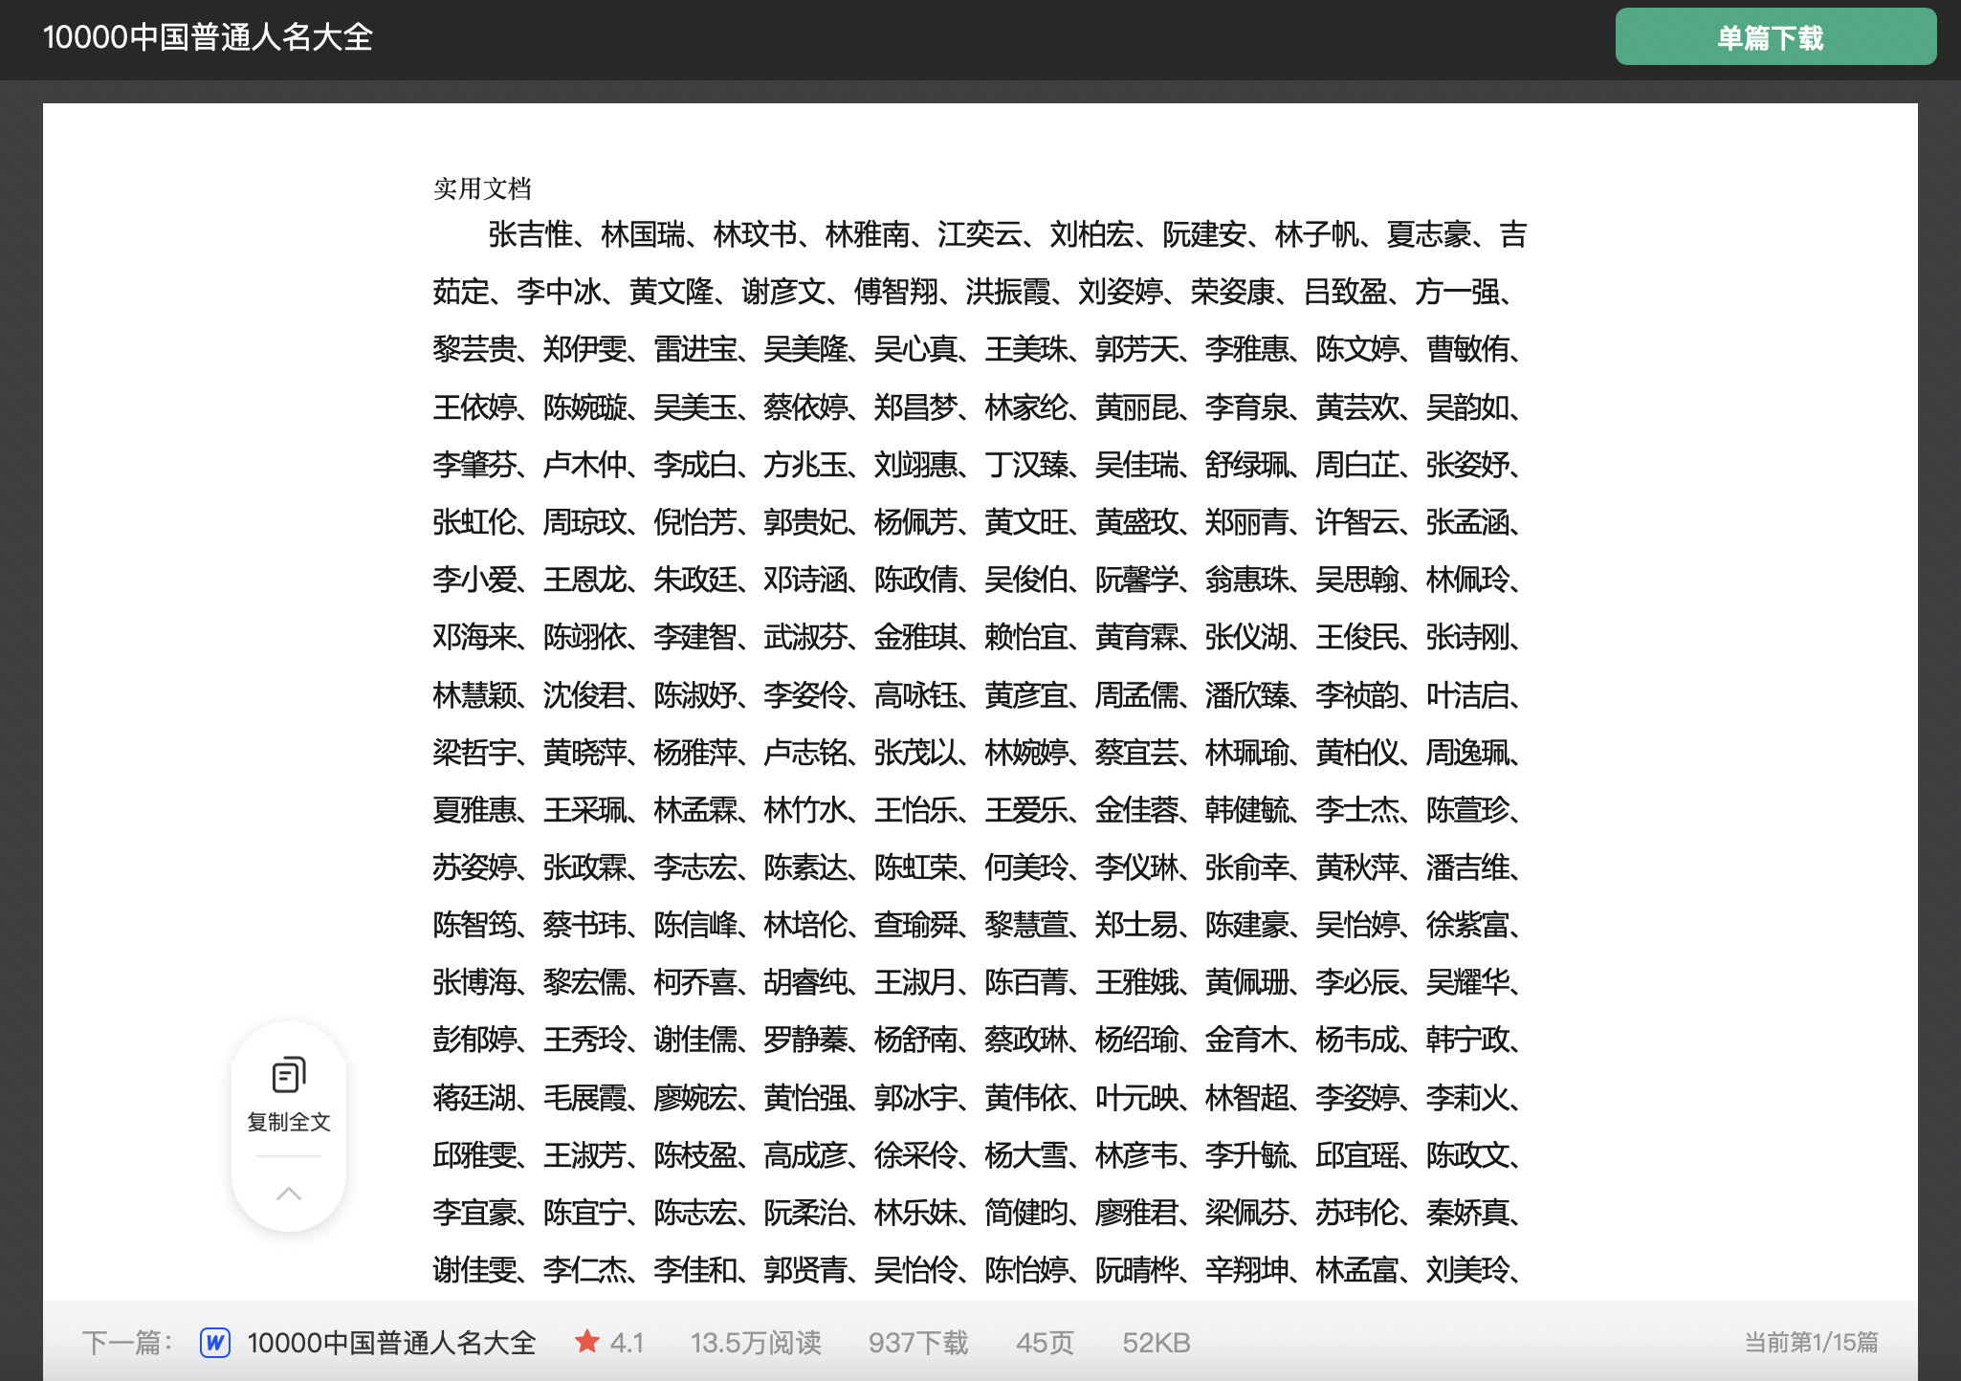The height and width of the screenshot is (1381, 1961).
Task: Click the 4.1 rating score
Action: pos(627,1343)
